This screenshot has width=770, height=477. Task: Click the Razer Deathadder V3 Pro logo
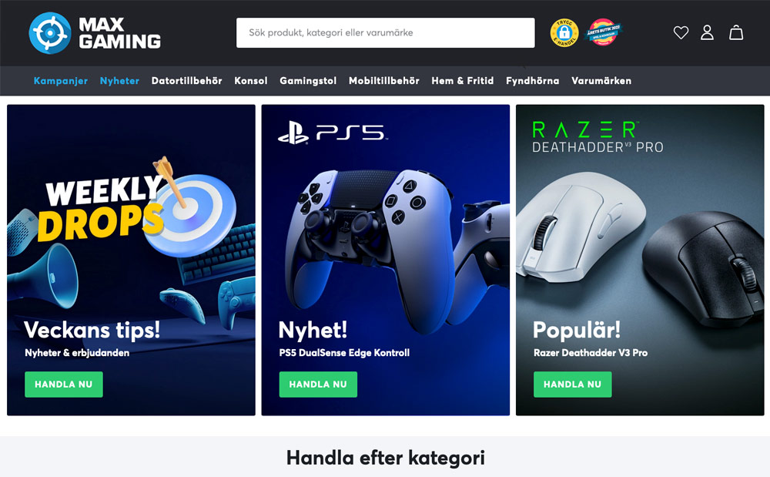[x=598, y=138]
